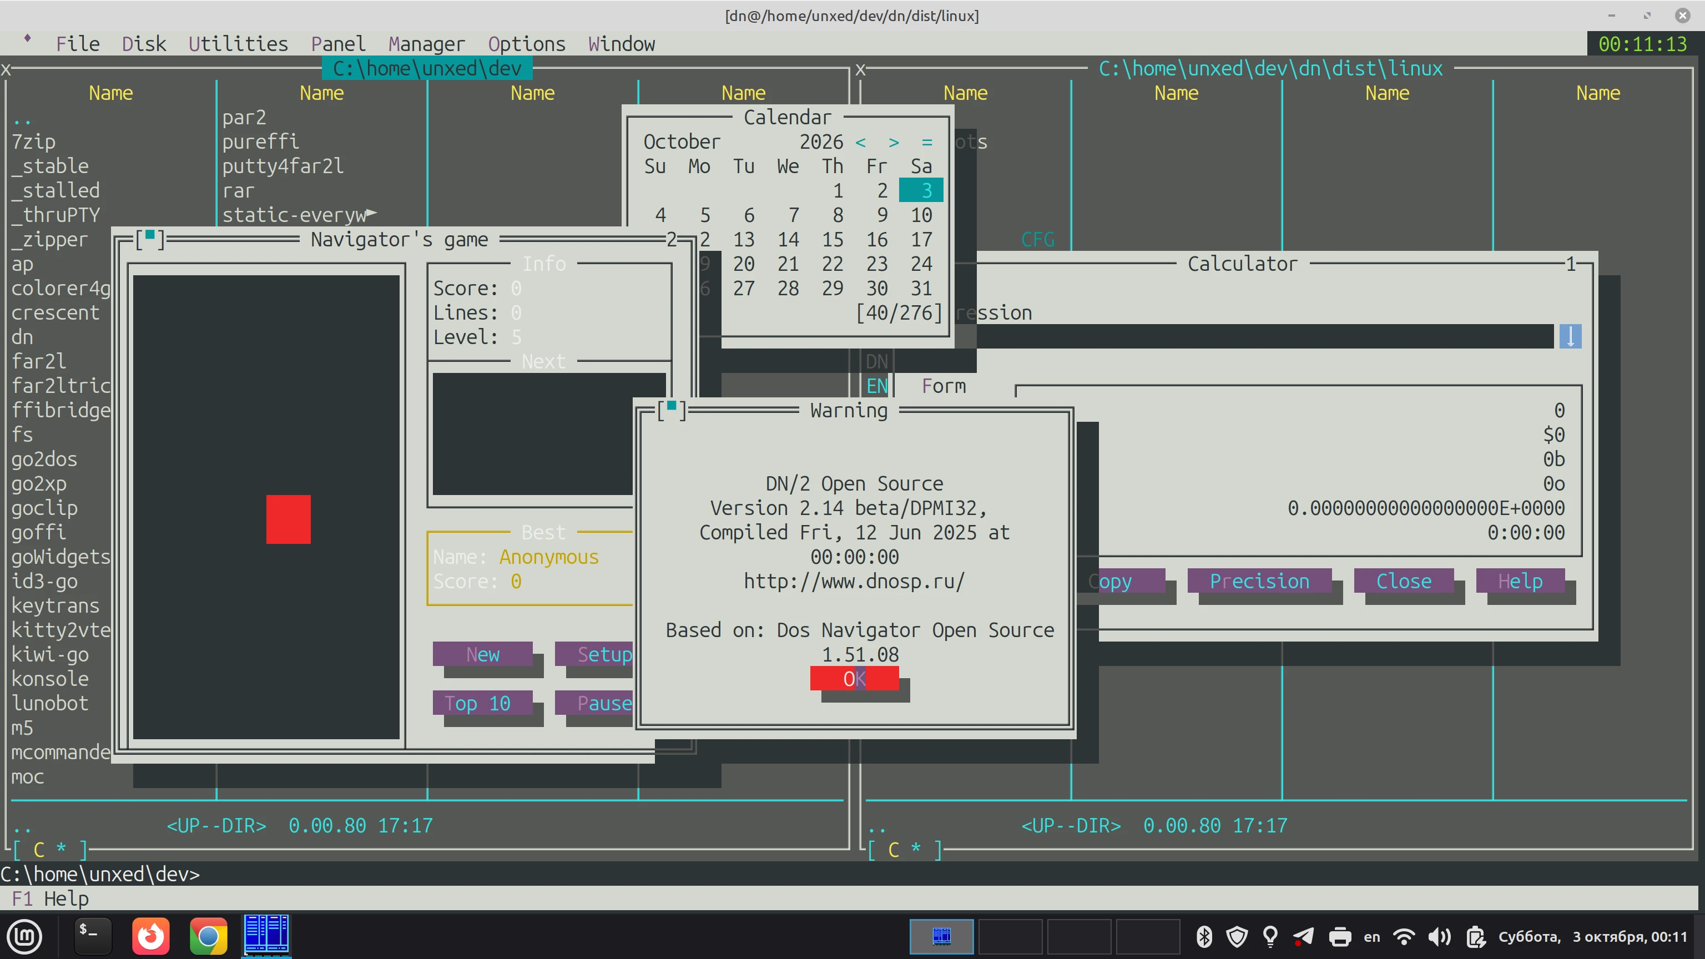Jump to today with Calendar equals sign
Viewport: 1705px width, 959px height.
(x=927, y=142)
